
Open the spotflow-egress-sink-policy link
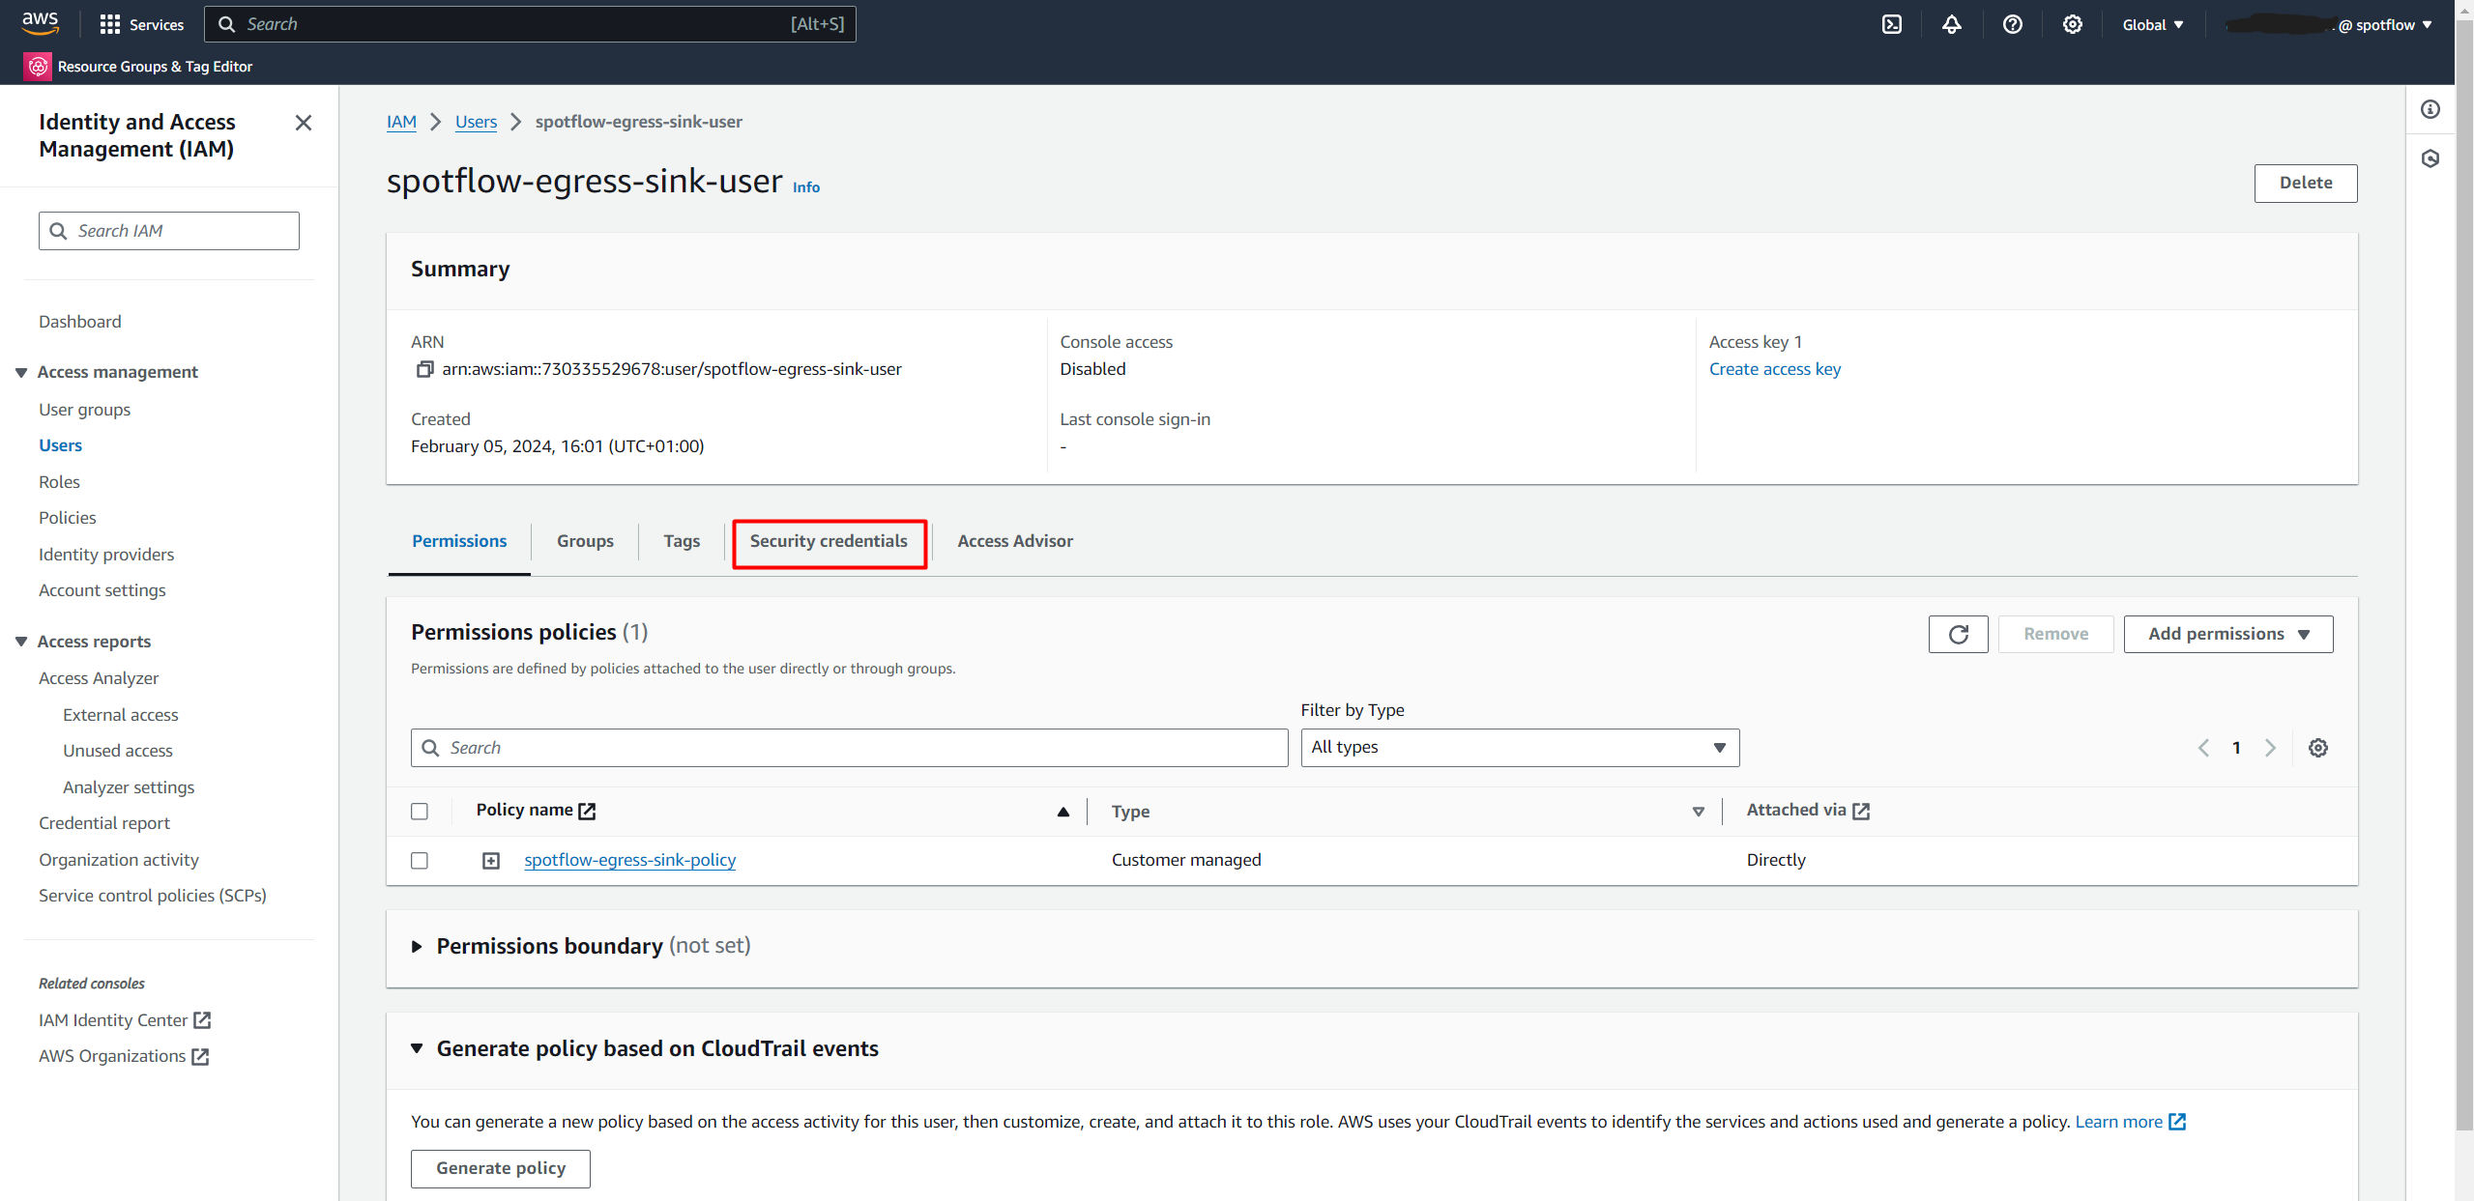[629, 860]
